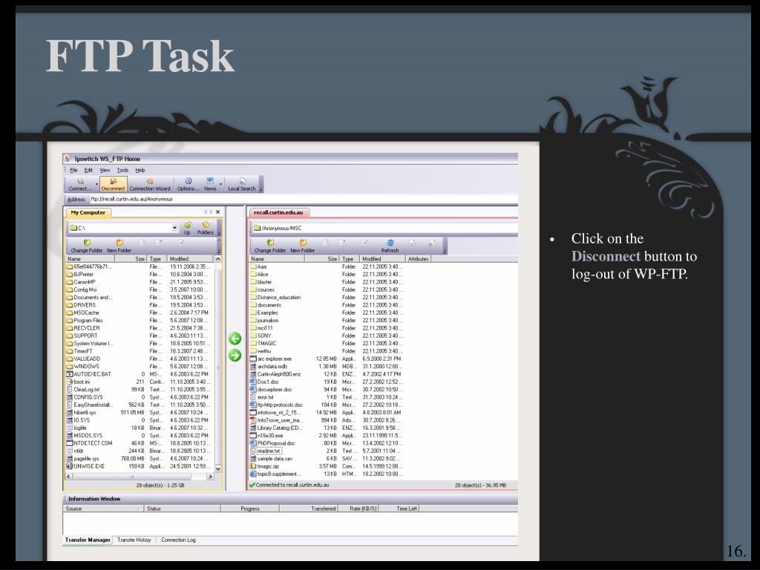Click the green right transfer arrow
Screen dimensions: 760x570
click(x=235, y=356)
